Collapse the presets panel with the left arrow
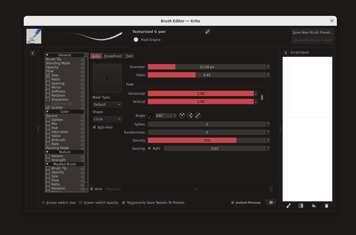This screenshot has height=235, width=356. [33, 53]
